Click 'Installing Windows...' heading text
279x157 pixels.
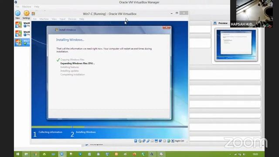pyautogui.click(x=70, y=40)
